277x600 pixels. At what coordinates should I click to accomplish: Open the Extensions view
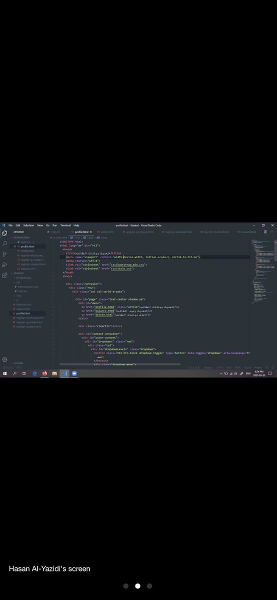tap(4, 275)
